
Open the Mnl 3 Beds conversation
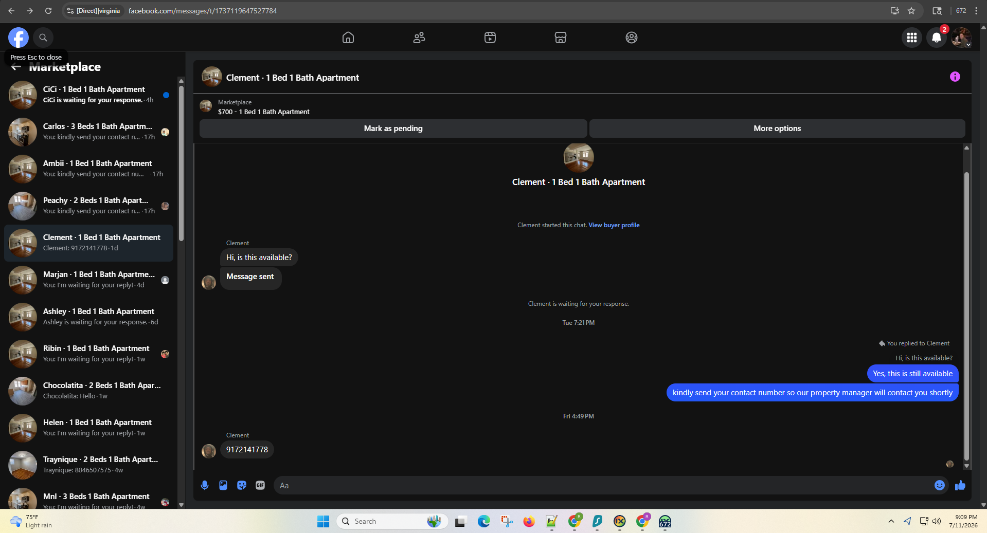coord(88,497)
